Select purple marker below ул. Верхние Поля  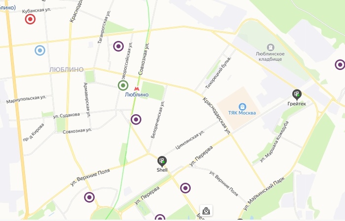click(x=89, y=197)
